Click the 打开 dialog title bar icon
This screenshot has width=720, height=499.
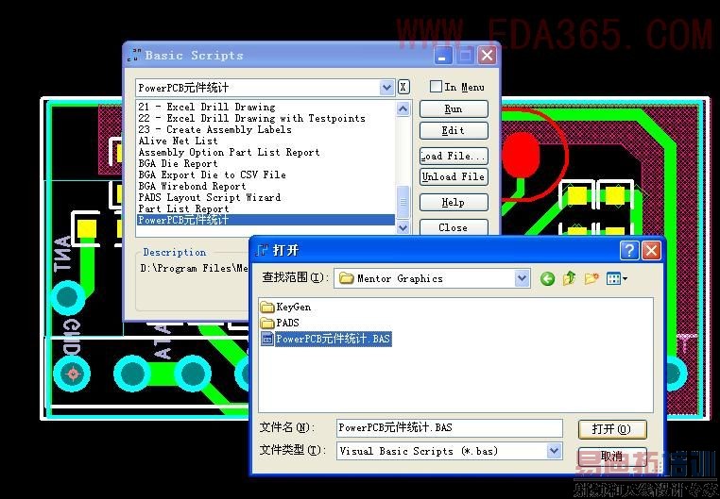(x=262, y=250)
